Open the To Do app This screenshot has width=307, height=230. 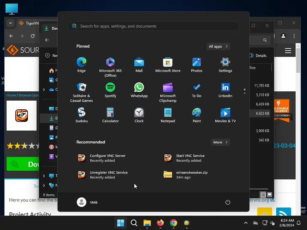point(197,90)
